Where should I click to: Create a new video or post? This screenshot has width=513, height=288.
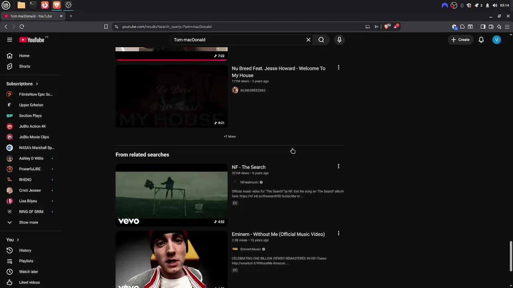460,40
